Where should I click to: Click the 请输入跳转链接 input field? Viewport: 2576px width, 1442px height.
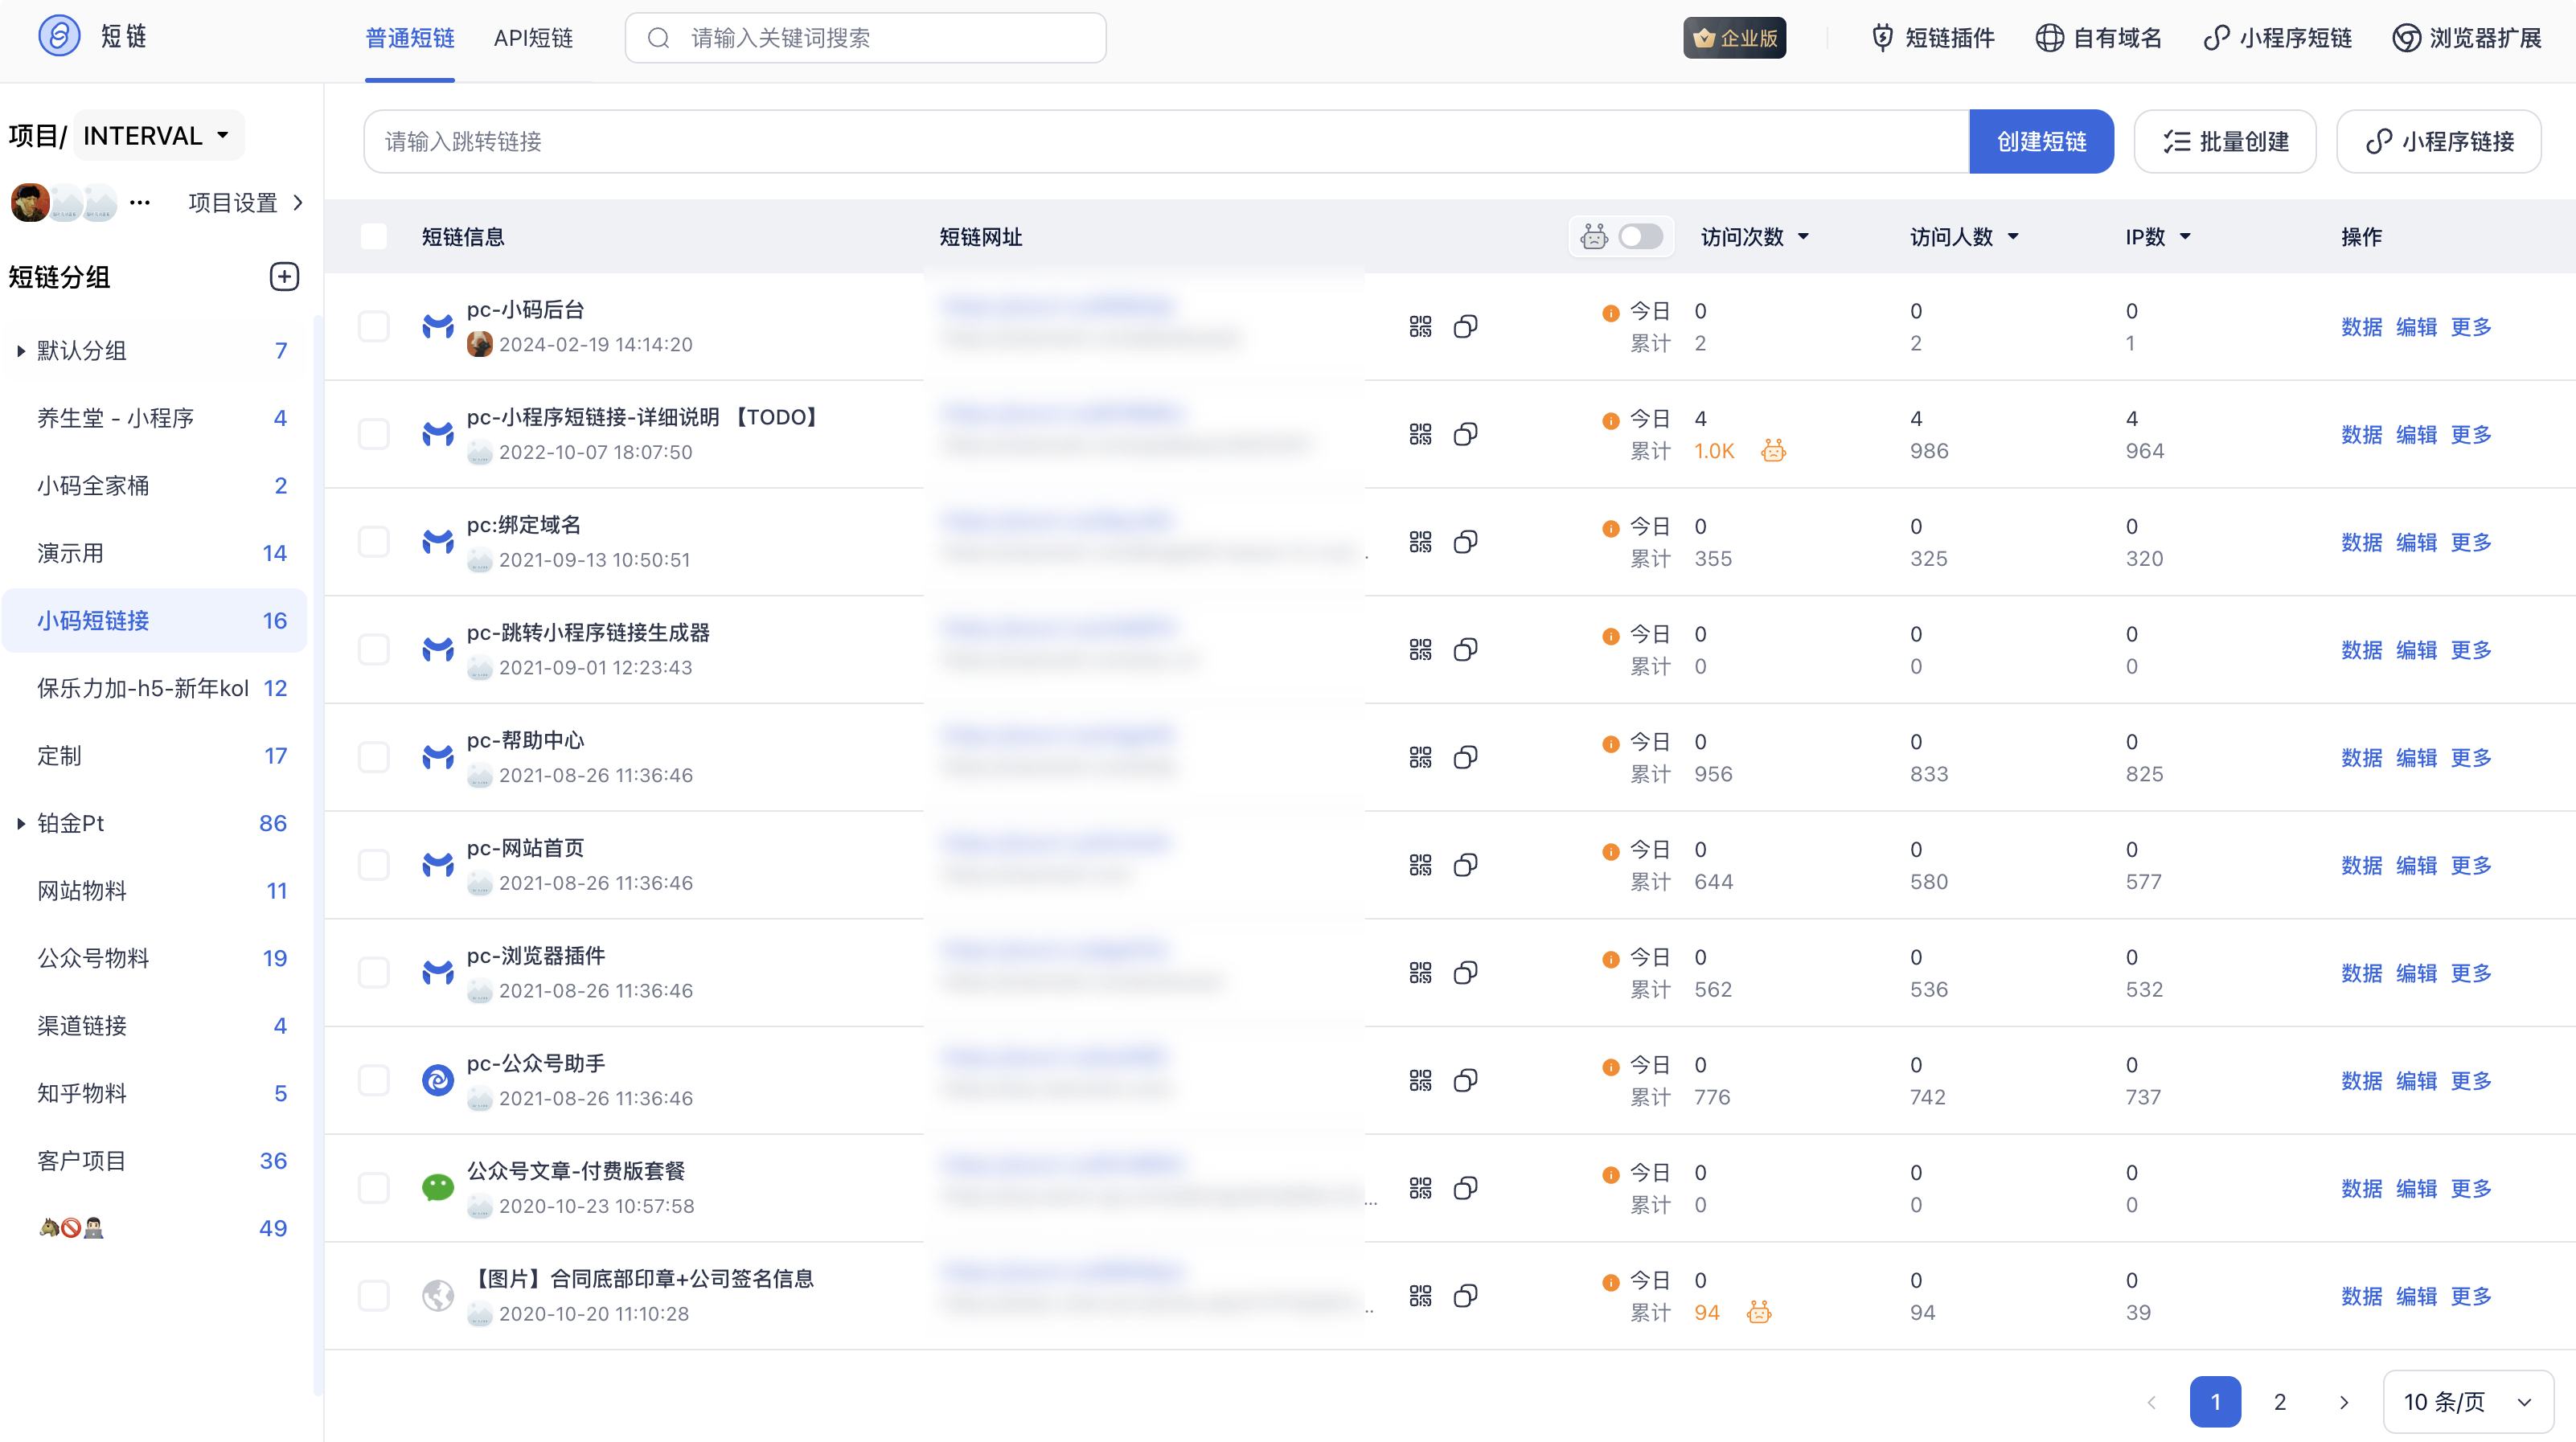(x=1165, y=142)
